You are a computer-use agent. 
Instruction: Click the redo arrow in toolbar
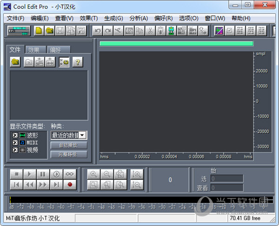(x=108, y=31)
